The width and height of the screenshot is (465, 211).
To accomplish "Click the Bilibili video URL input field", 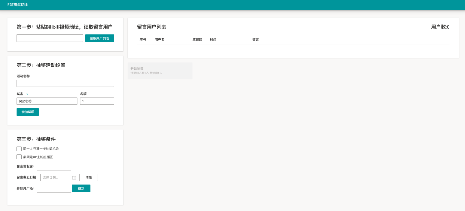I will 50,38.
